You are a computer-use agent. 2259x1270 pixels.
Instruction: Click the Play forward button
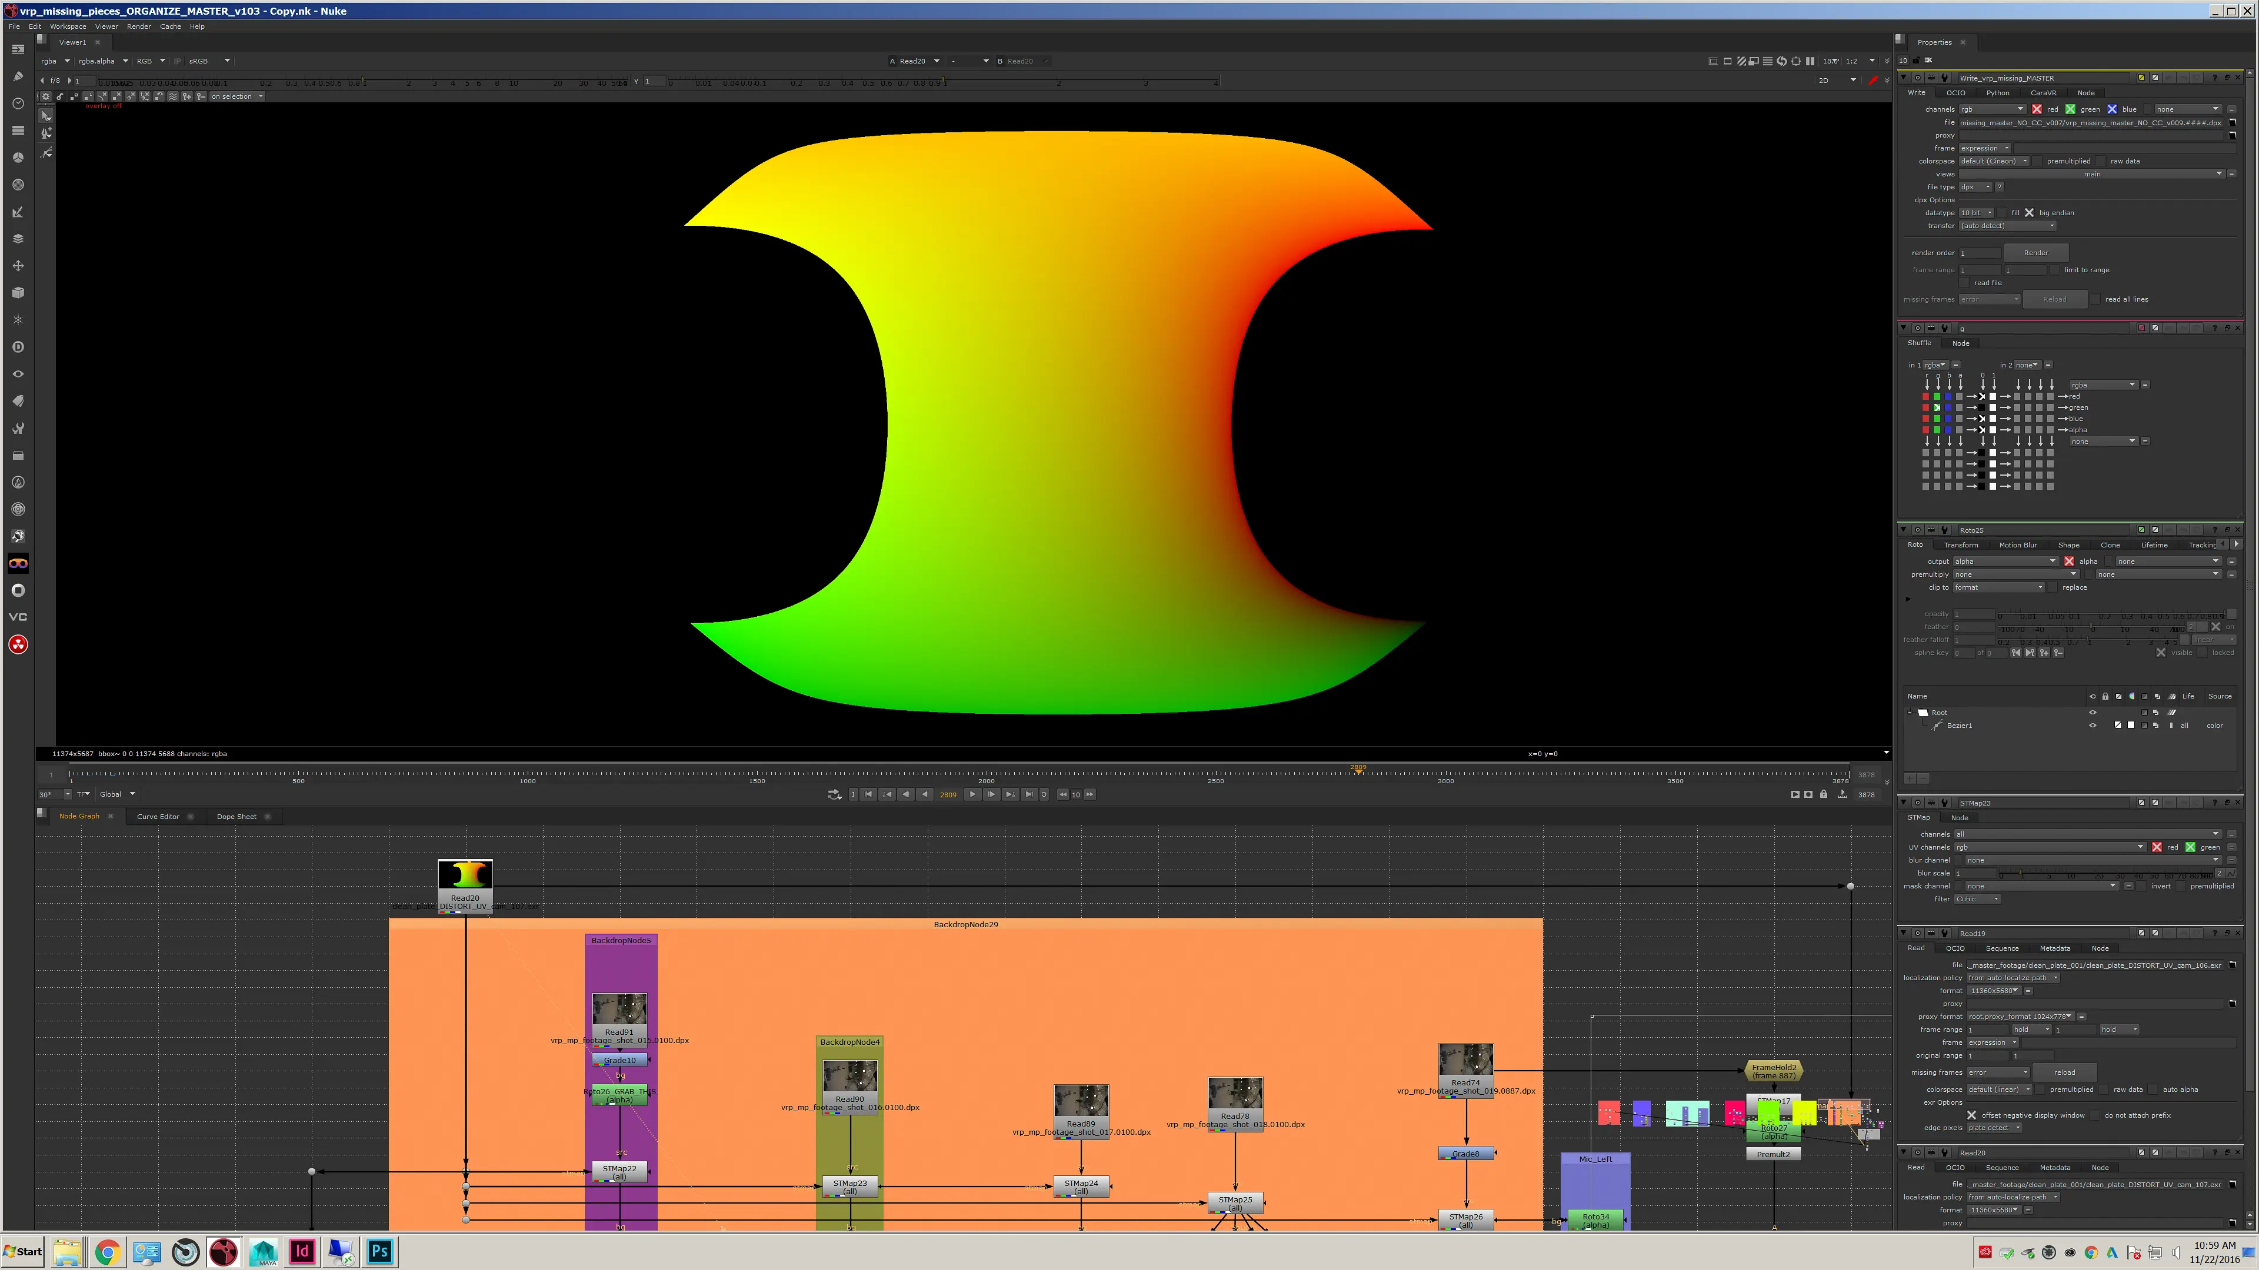point(972,794)
